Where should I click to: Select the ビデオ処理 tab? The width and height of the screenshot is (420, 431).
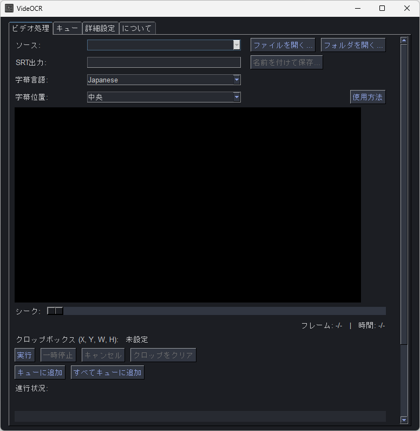pos(31,28)
